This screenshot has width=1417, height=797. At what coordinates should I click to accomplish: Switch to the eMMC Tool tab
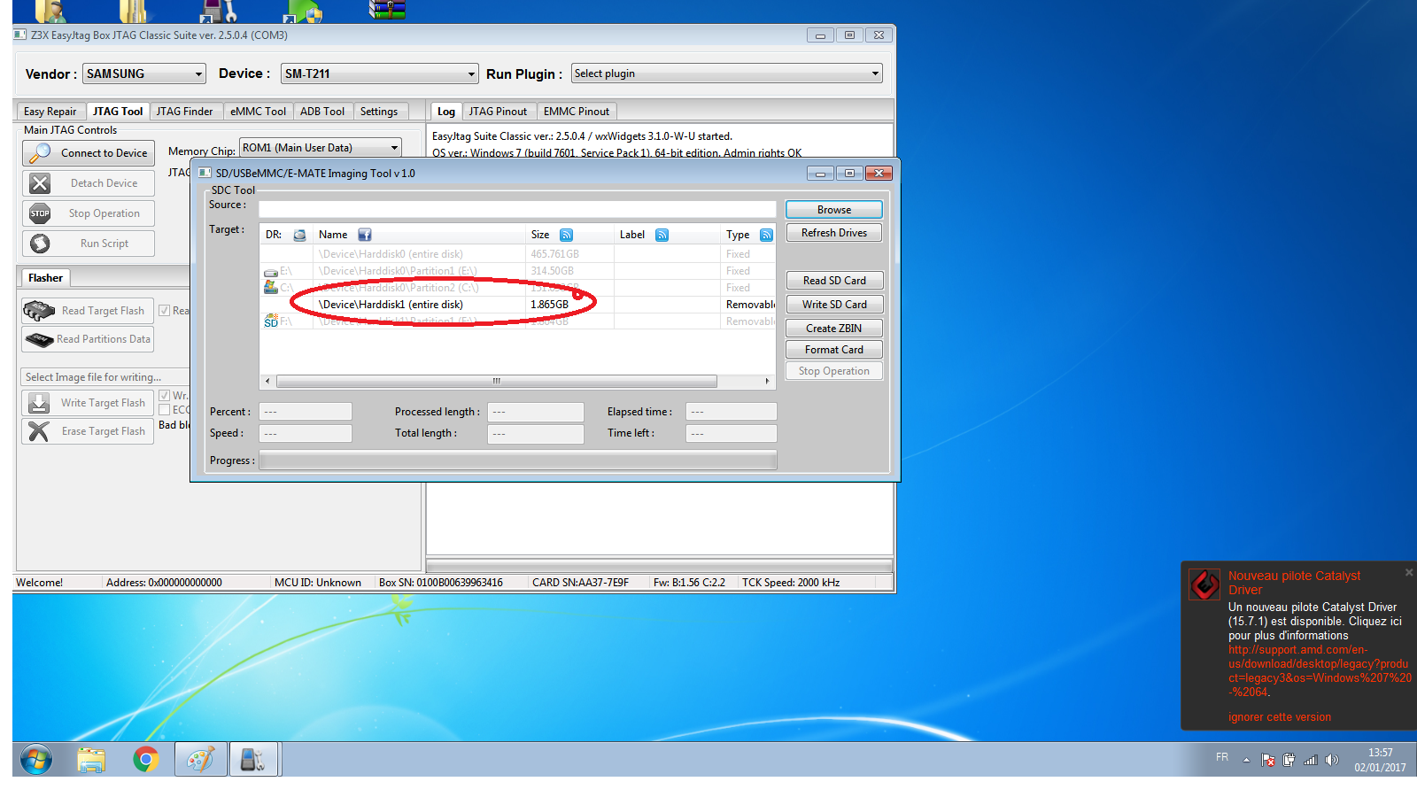click(258, 112)
